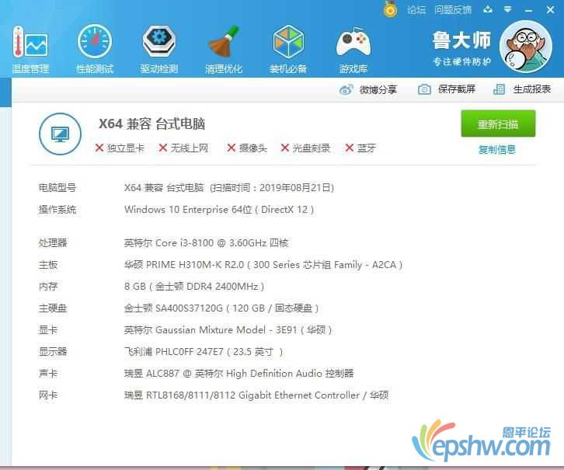564x470 pixels.
Task: Click the Weibo icon beside 微博分享
Action: pos(346,89)
